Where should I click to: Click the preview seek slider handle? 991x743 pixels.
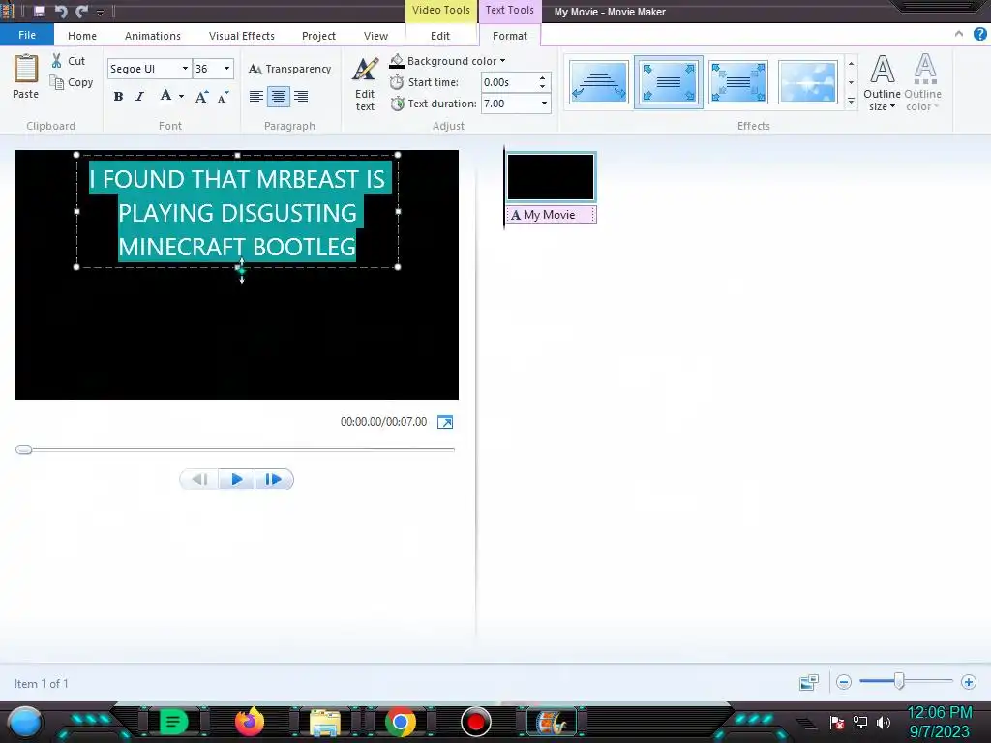click(24, 449)
